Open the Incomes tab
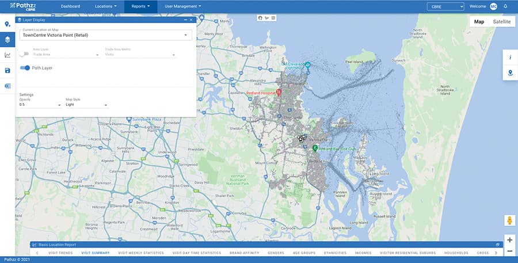This screenshot has height=263, width=518. (363, 253)
